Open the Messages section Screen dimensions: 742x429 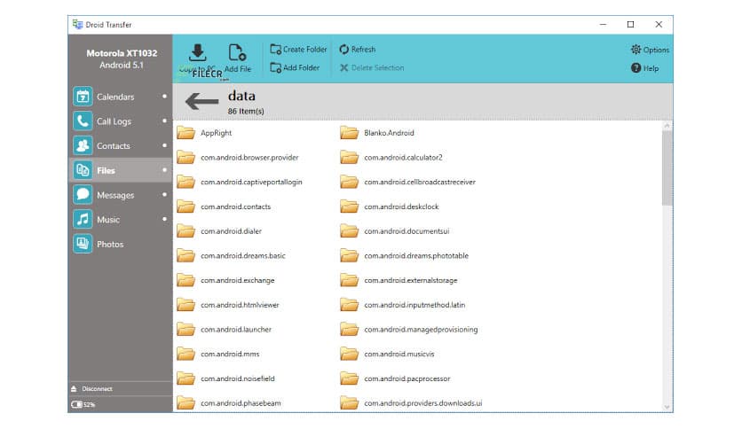pyautogui.click(x=120, y=195)
